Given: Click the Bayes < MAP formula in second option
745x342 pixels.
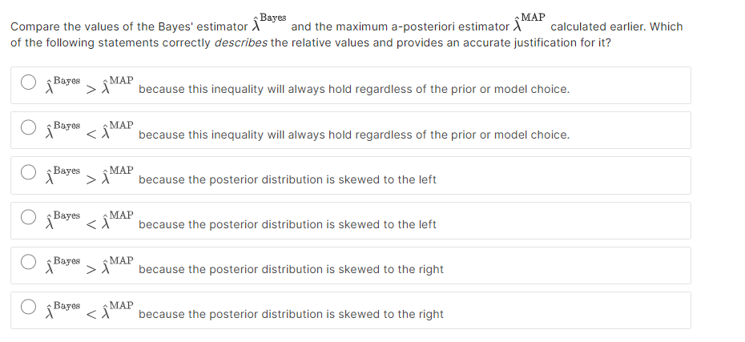Looking at the screenshot, I should point(90,131).
